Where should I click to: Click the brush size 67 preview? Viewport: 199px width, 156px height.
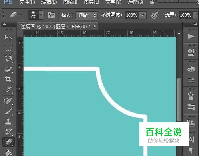pos(33,15)
